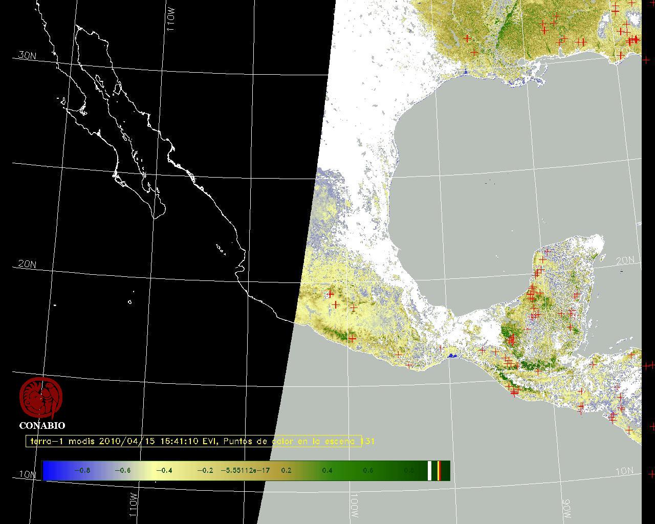Pick the 0.4 green section of legend
This screenshot has height=524, width=655.
click(x=327, y=470)
